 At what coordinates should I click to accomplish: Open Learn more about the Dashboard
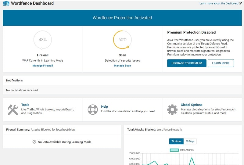tap(218, 4)
